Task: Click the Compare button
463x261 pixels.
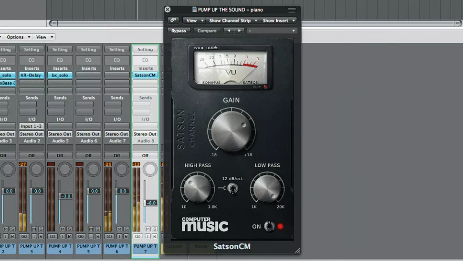Action: 207,31
